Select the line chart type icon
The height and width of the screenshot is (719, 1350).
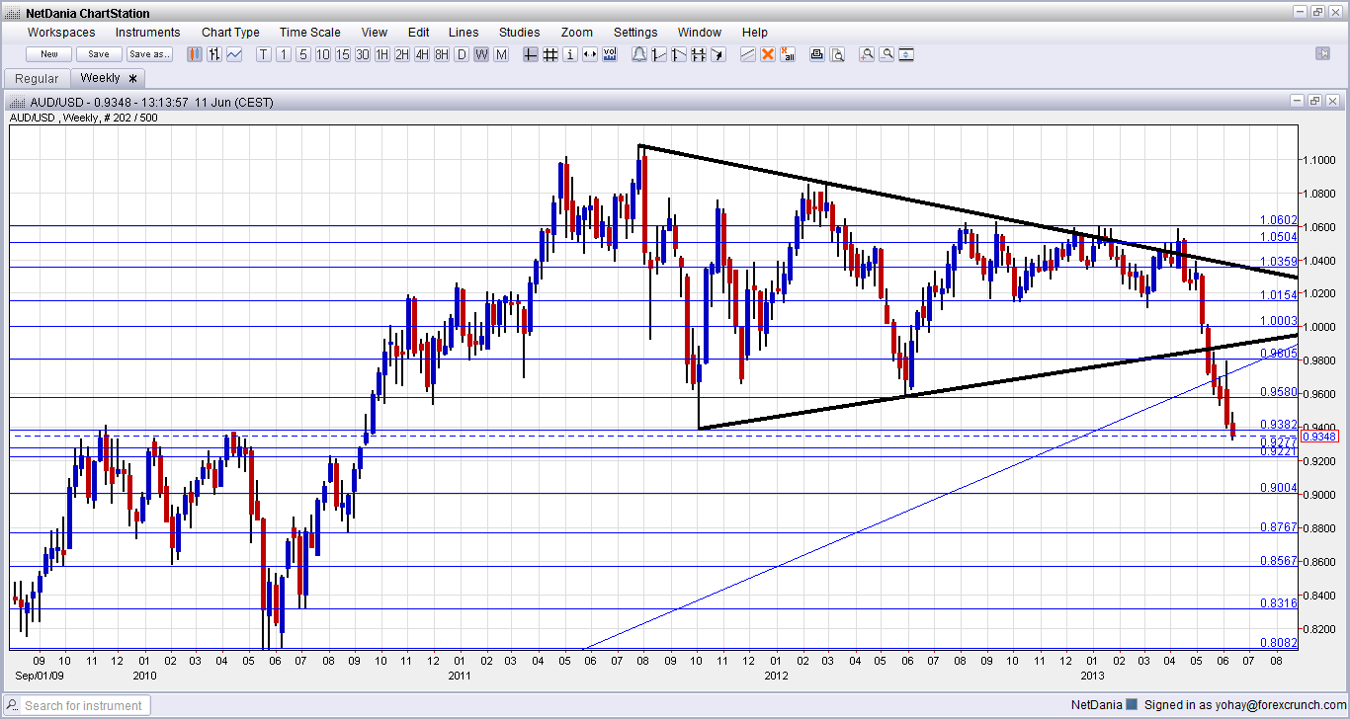[234, 54]
